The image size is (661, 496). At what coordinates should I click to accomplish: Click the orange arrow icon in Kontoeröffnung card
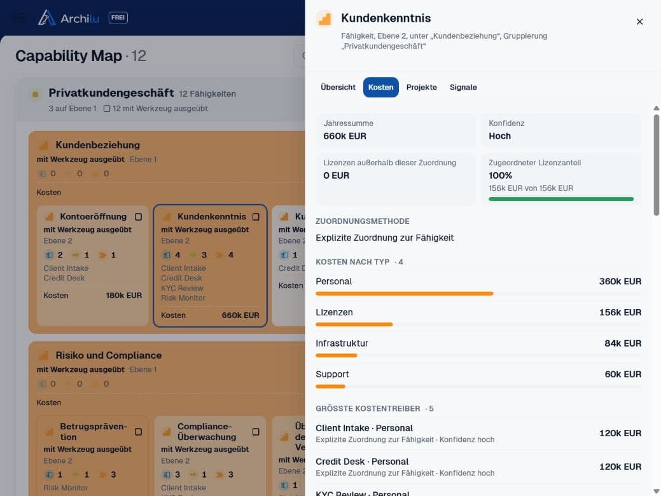pyautogui.click(x=102, y=255)
